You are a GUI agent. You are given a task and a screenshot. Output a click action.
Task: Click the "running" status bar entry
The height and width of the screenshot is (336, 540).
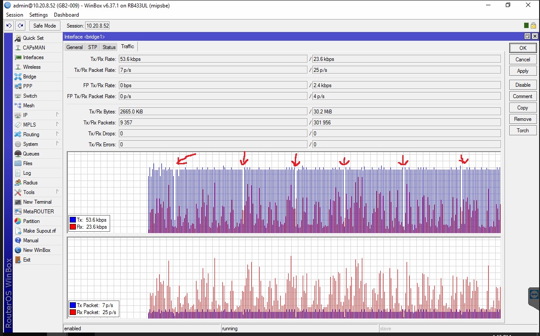300,329
